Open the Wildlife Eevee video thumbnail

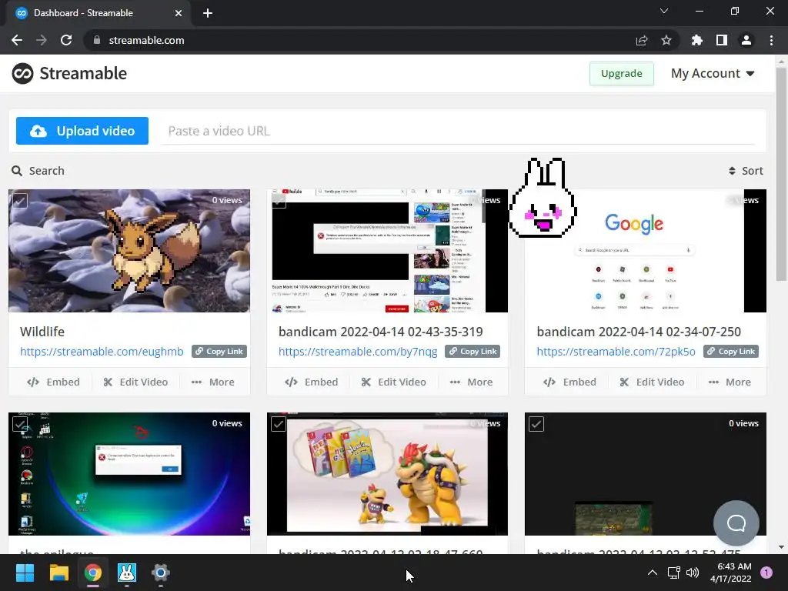click(x=129, y=251)
